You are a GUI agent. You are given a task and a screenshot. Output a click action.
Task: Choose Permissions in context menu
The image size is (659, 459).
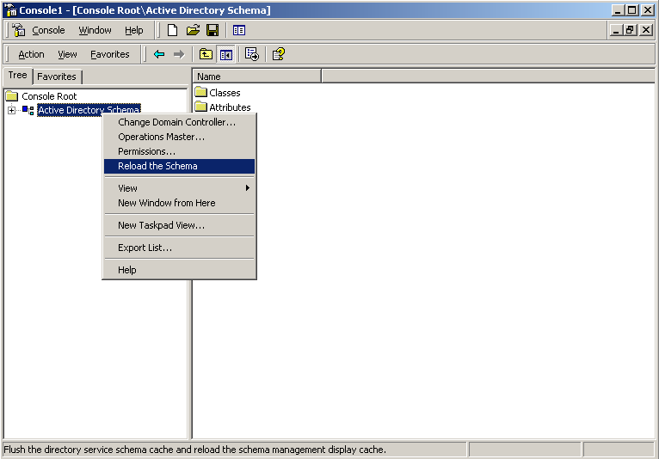tap(180, 151)
